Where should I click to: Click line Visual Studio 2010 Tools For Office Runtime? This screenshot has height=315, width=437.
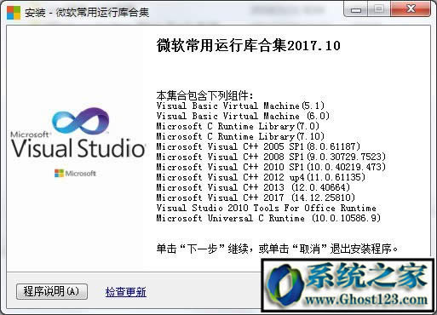(x=267, y=208)
